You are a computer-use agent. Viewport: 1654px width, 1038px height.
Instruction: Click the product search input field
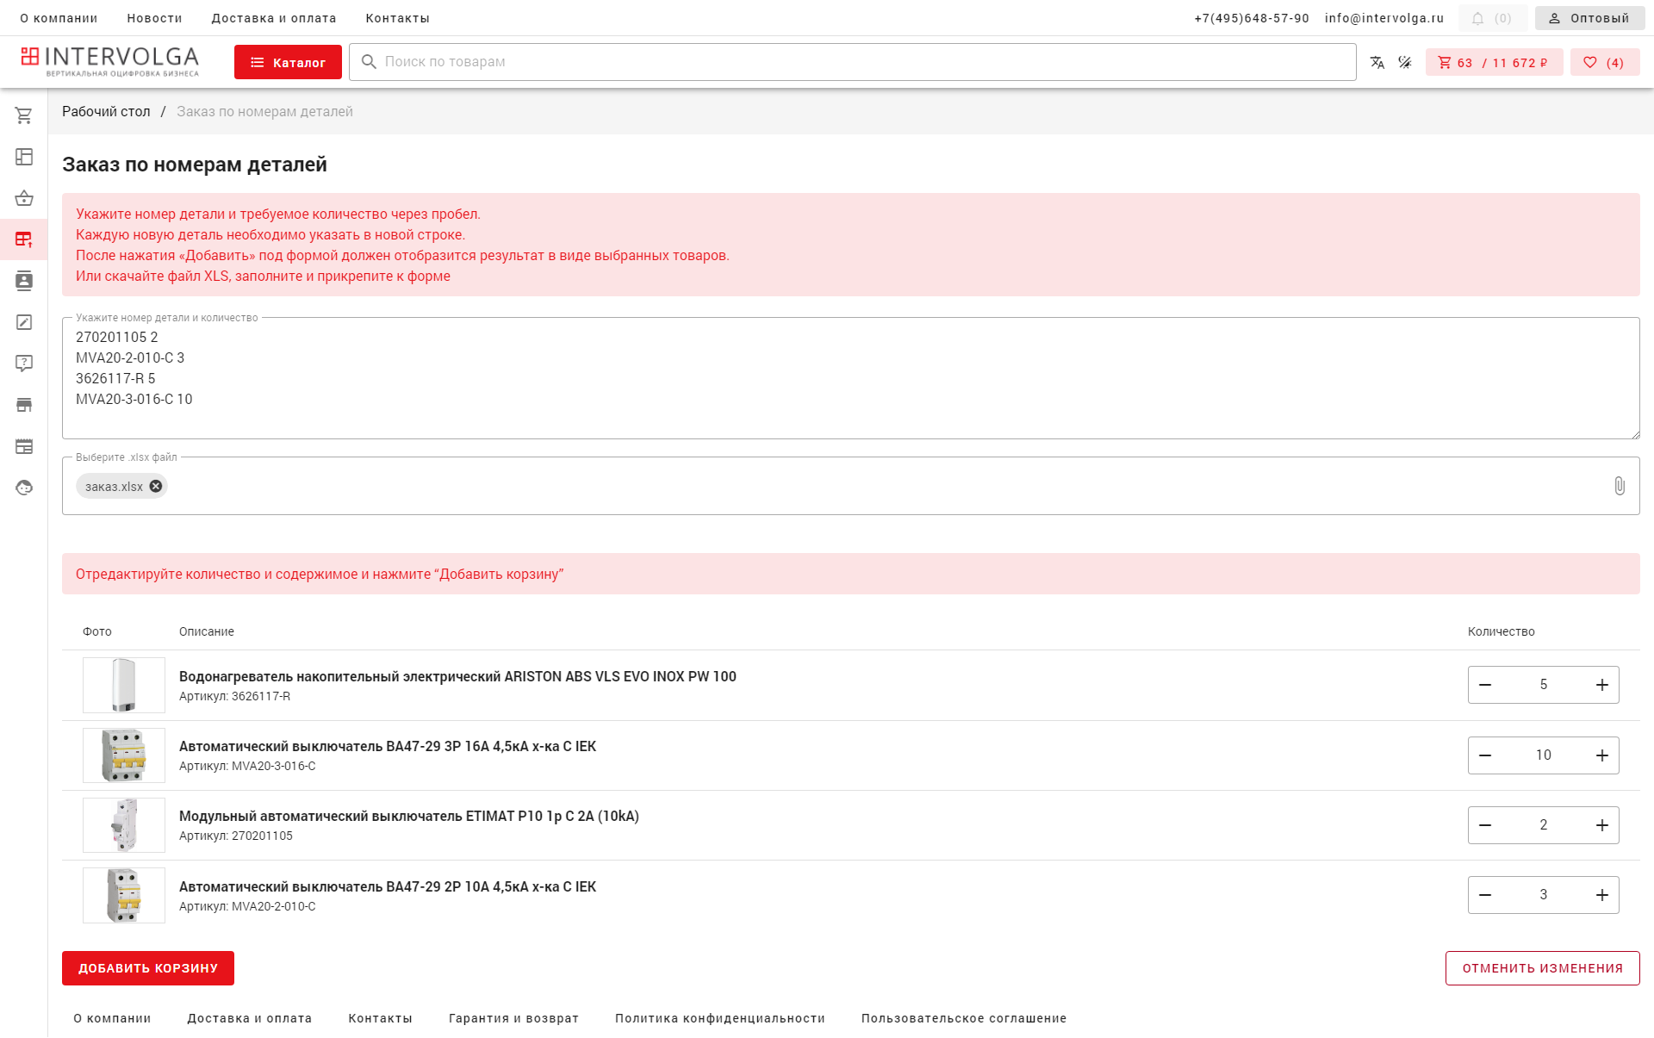click(x=853, y=62)
